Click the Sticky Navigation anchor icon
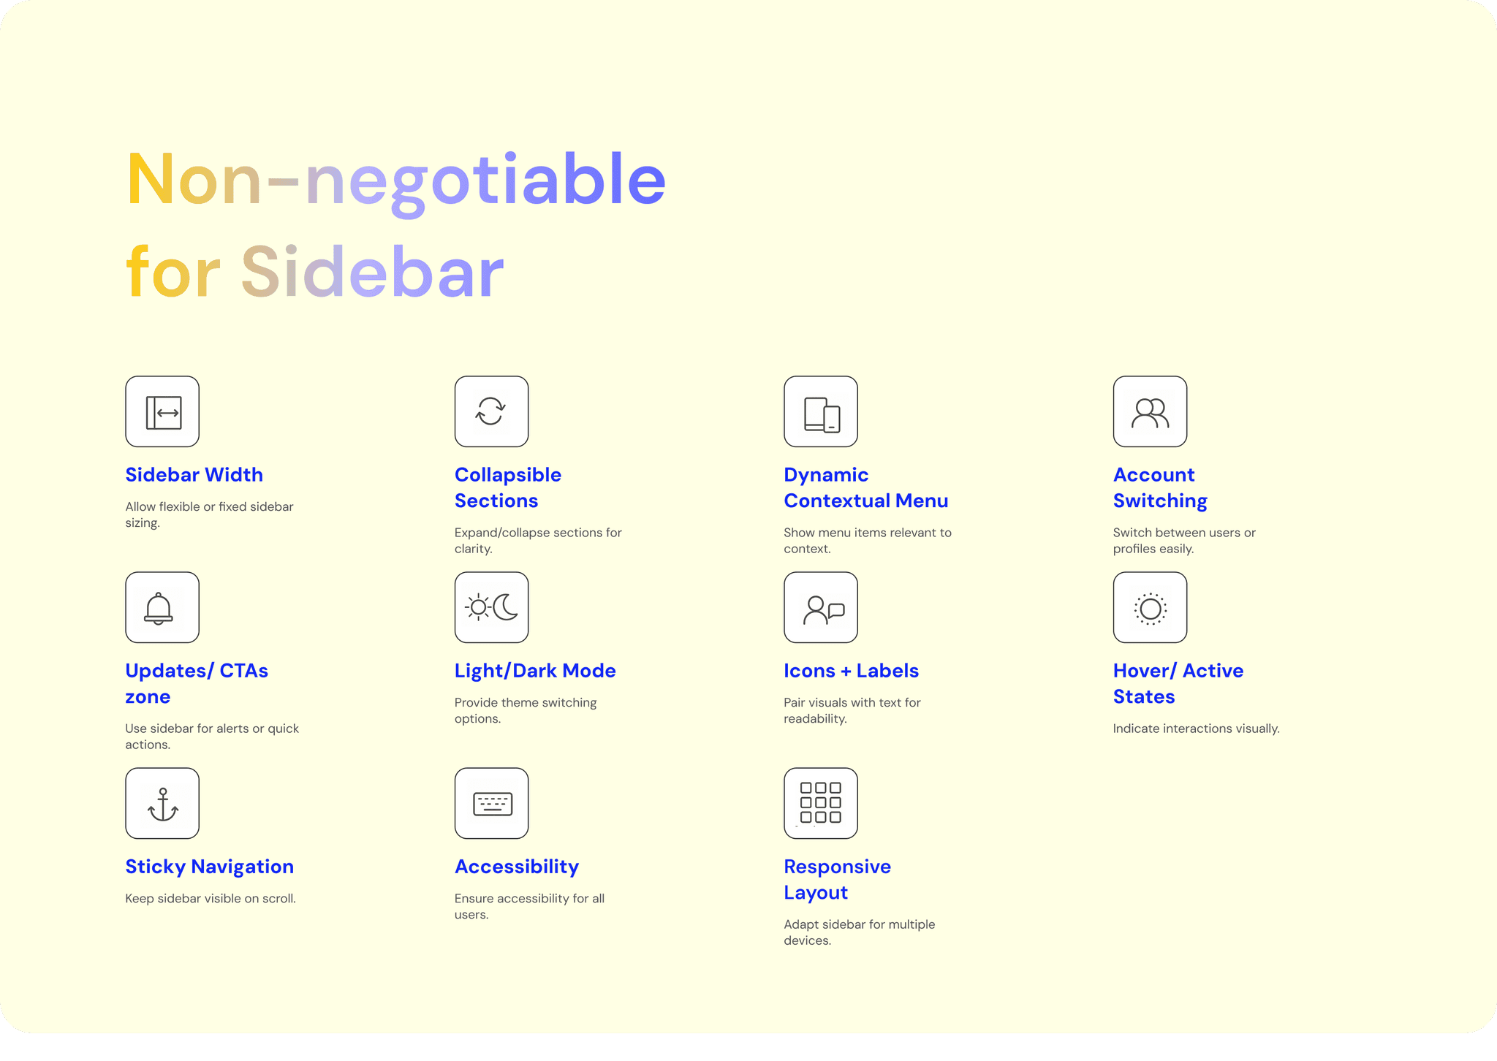Screen dimensions: 1497x1061 tap(162, 804)
